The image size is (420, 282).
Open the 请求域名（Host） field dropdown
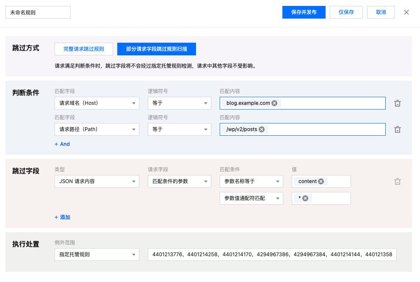(97, 103)
